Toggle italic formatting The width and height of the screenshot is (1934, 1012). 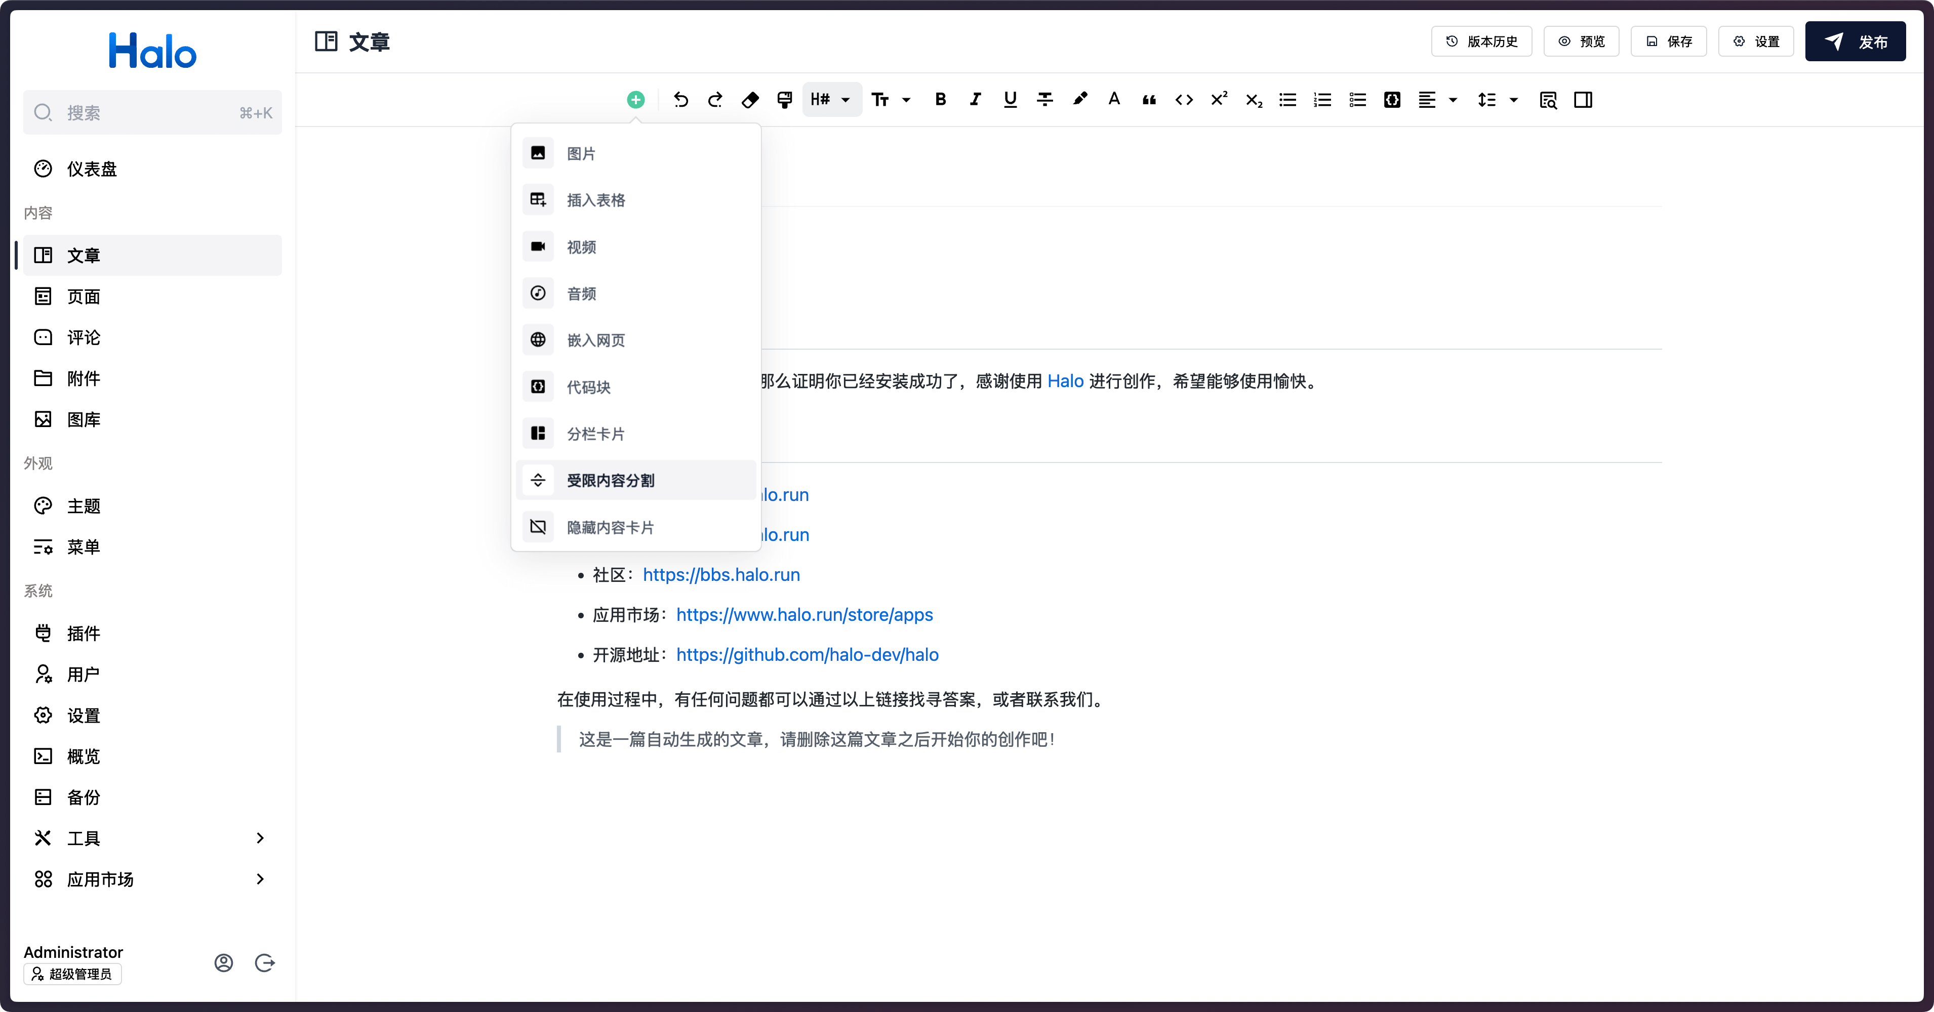975,100
